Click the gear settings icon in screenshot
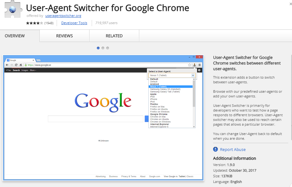The width and height of the screenshot is (292, 187). tap(199, 70)
